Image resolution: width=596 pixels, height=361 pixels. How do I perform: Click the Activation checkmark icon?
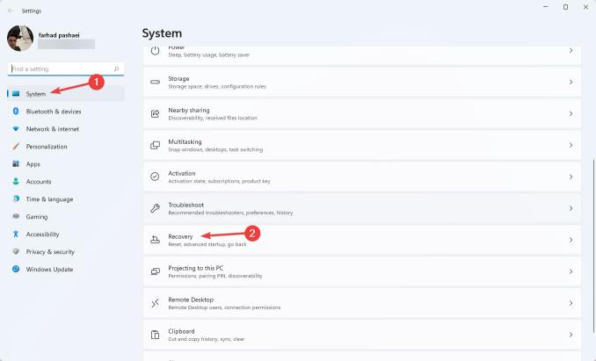click(x=155, y=177)
